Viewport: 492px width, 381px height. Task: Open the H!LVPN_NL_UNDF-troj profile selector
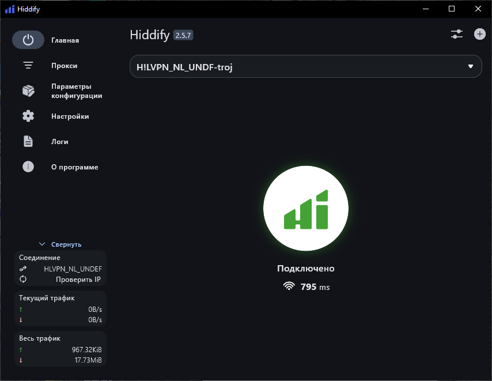tap(306, 66)
